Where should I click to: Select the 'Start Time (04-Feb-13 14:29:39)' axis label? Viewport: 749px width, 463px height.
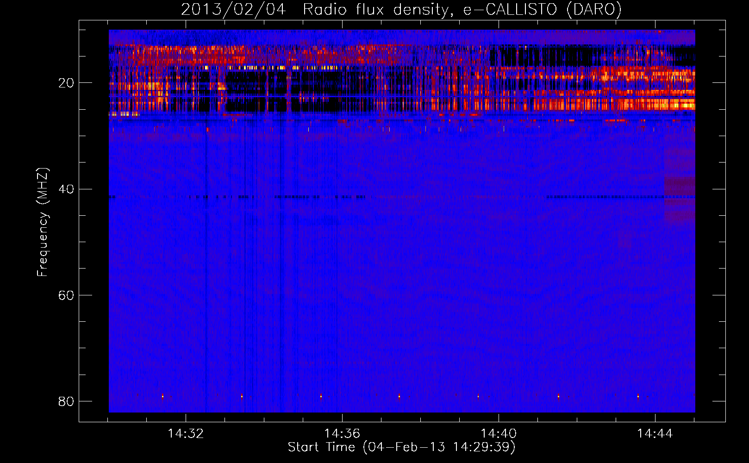[x=401, y=447]
